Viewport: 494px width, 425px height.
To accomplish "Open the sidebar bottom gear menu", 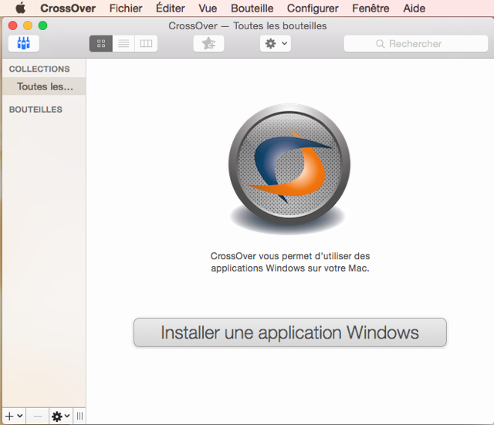I will tap(61, 417).
